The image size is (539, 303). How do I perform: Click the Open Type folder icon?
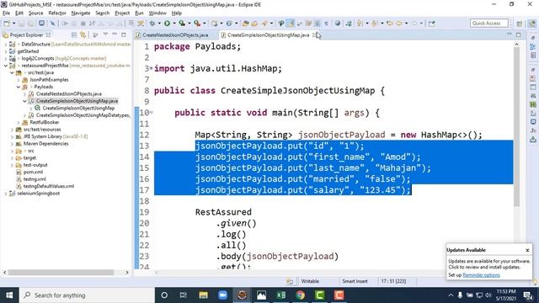(245, 24)
